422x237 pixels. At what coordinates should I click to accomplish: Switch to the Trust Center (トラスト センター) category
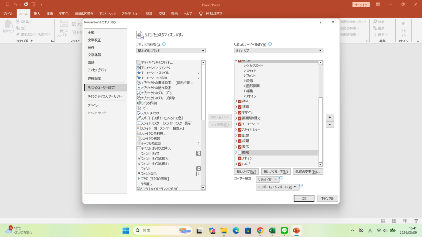click(x=98, y=113)
